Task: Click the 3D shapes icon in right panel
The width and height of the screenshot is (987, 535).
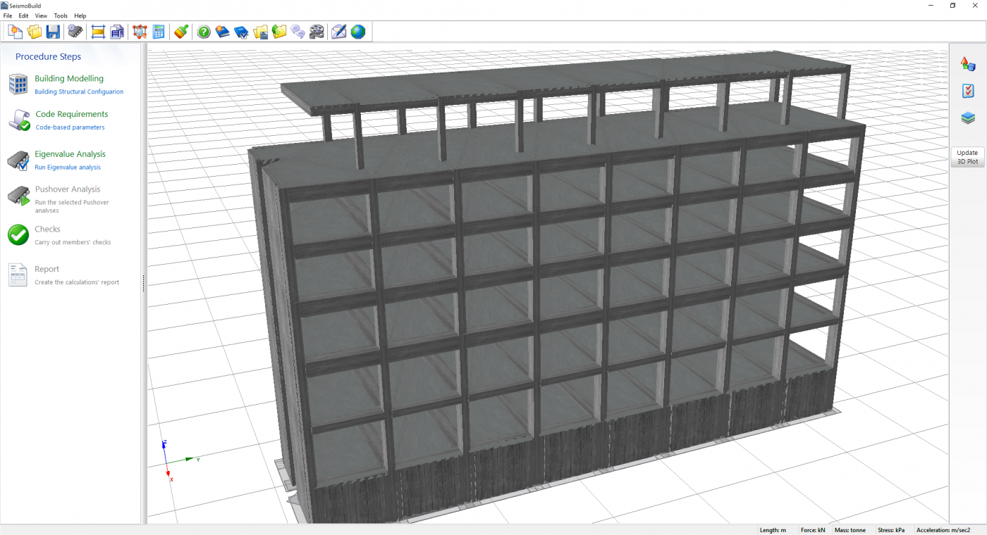Action: click(968, 64)
